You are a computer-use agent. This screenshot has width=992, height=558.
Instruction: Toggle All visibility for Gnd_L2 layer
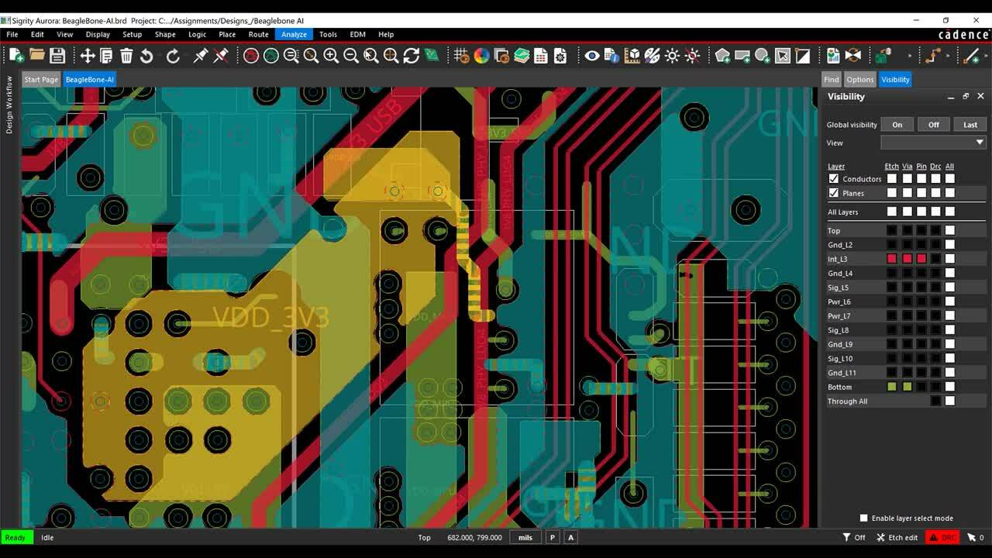950,245
